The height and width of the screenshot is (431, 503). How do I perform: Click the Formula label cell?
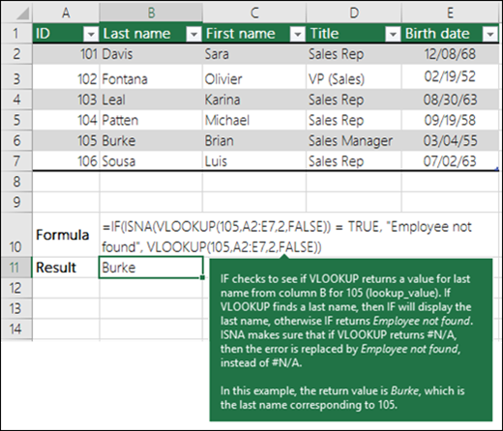(66, 235)
